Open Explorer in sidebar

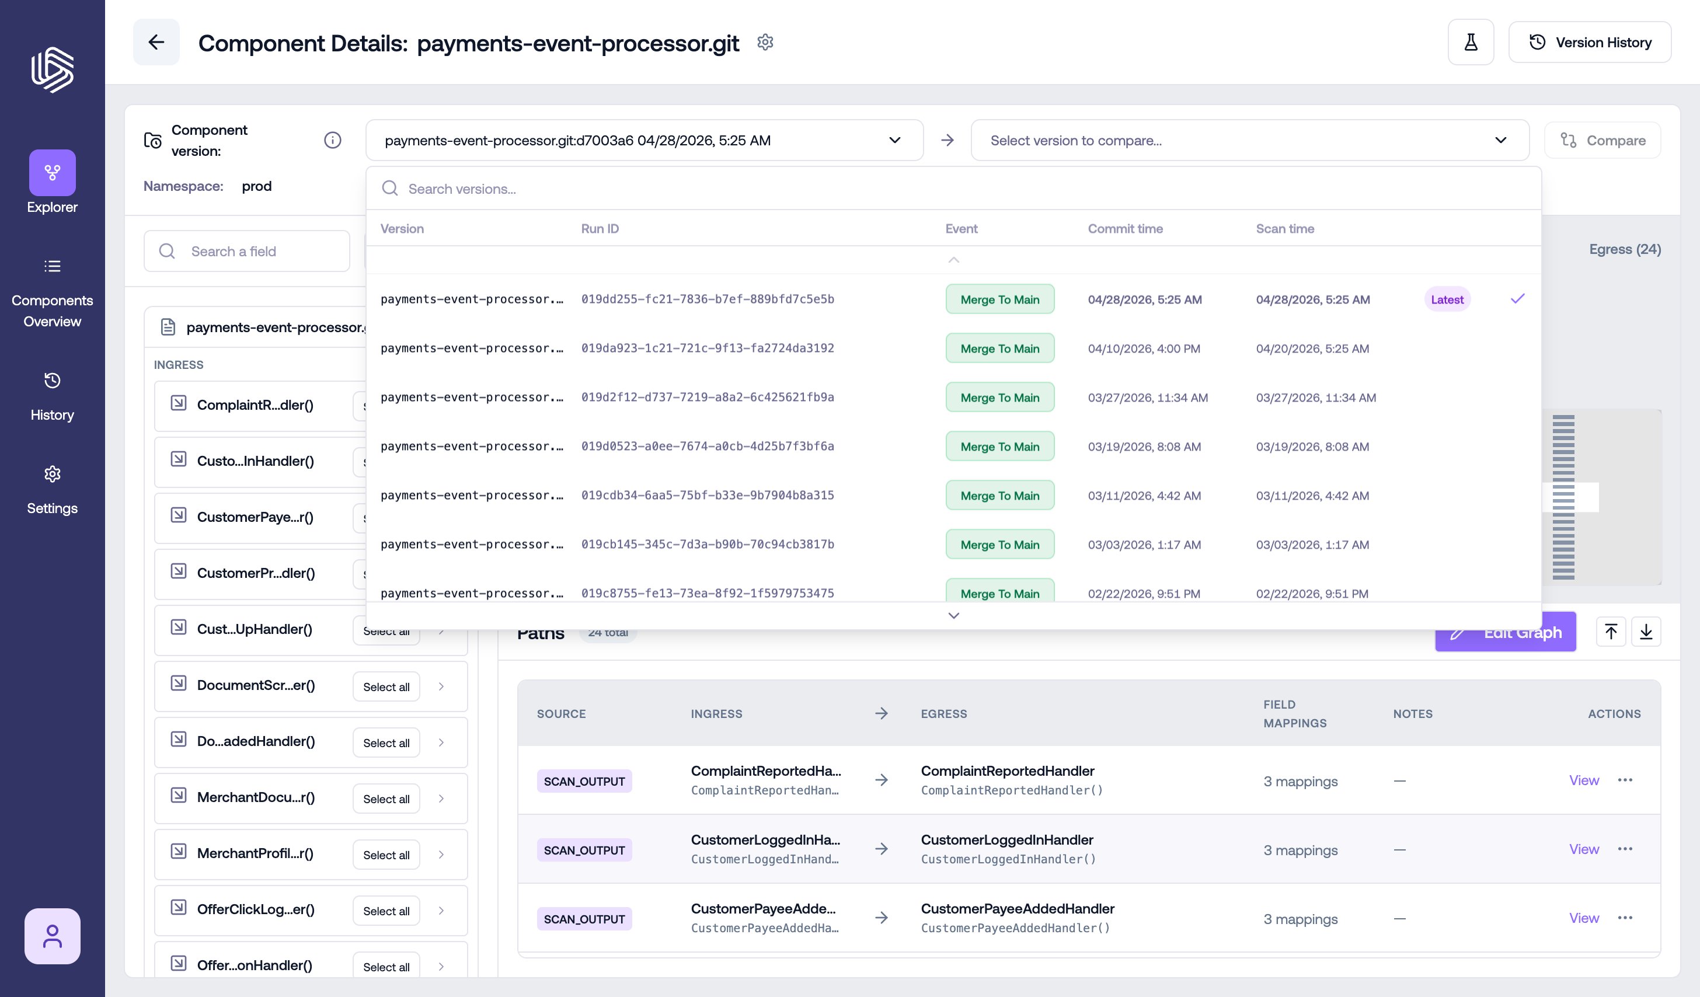(x=52, y=182)
